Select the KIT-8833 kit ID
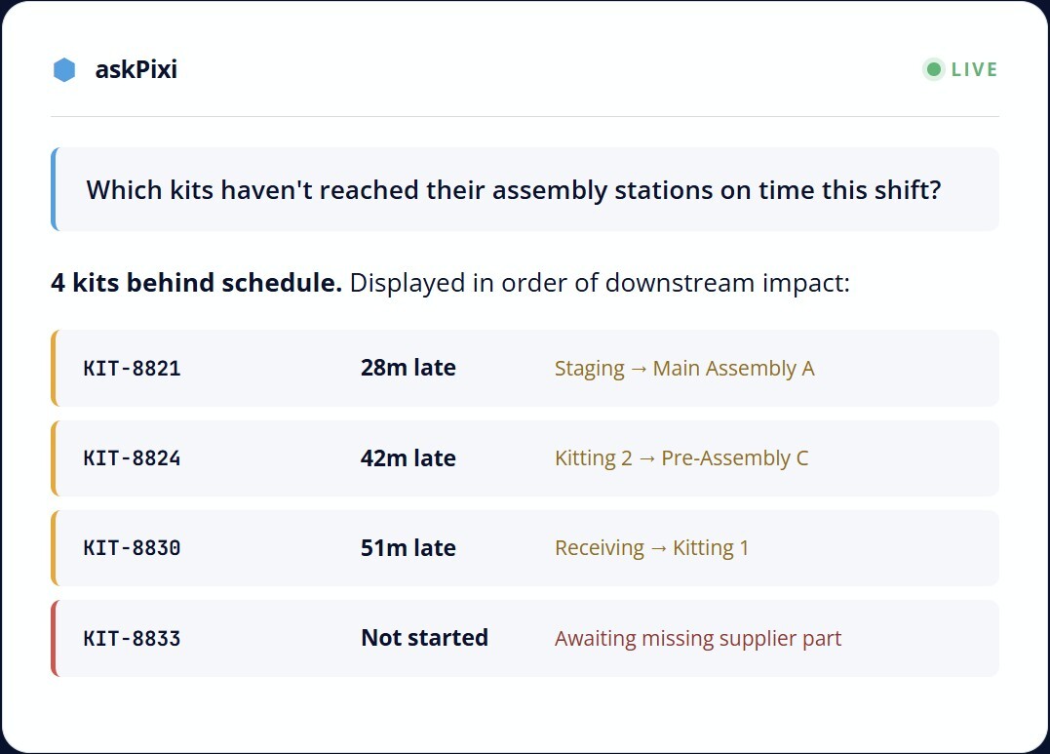 [x=132, y=639]
